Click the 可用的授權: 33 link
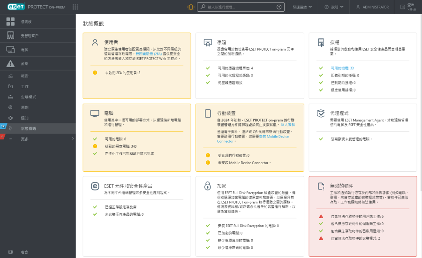This screenshot has width=422, height=258. pos(342,68)
